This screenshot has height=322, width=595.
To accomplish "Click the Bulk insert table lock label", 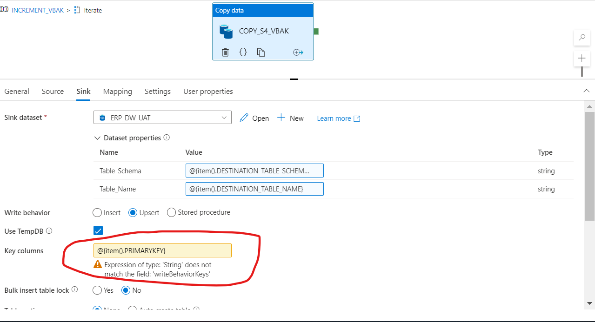I will (37, 290).
